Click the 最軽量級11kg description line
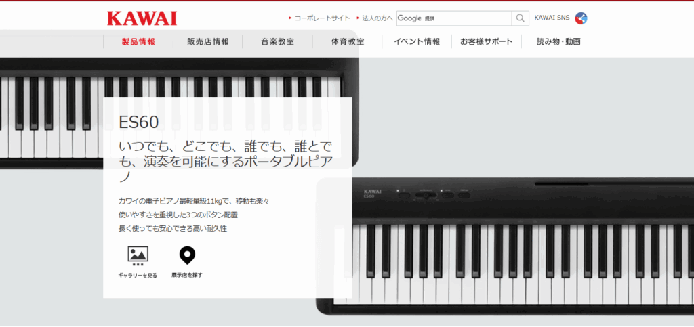 tap(194, 201)
